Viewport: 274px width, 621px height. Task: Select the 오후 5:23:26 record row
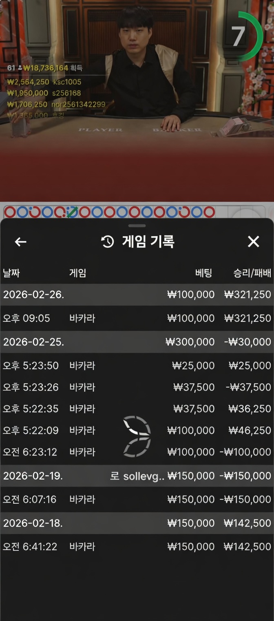[x=137, y=387]
